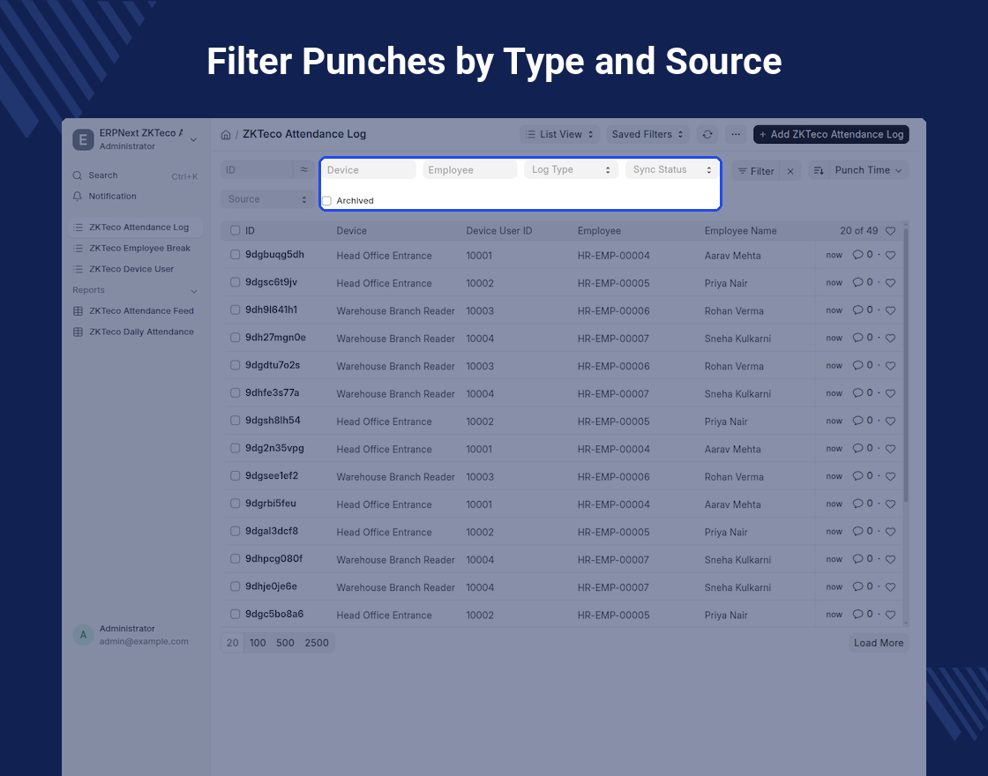Open the three-dot more options menu
988x776 pixels.
[x=736, y=134]
